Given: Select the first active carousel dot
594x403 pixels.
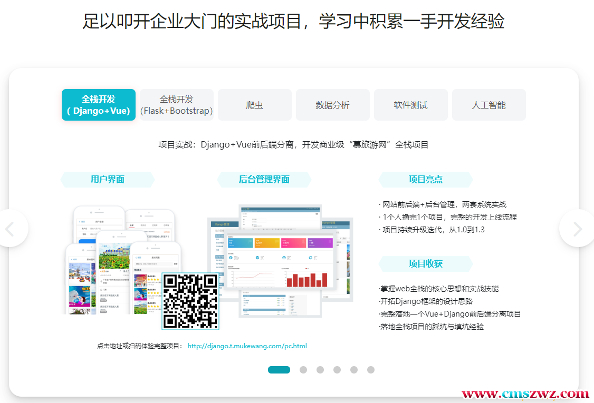Looking at the screenshot, I should [279, 370].
